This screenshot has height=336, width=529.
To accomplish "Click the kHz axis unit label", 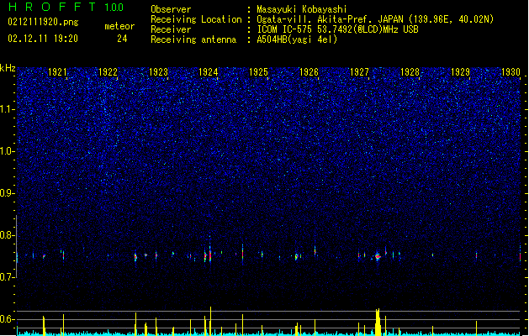I will click(x=8, y=68).
